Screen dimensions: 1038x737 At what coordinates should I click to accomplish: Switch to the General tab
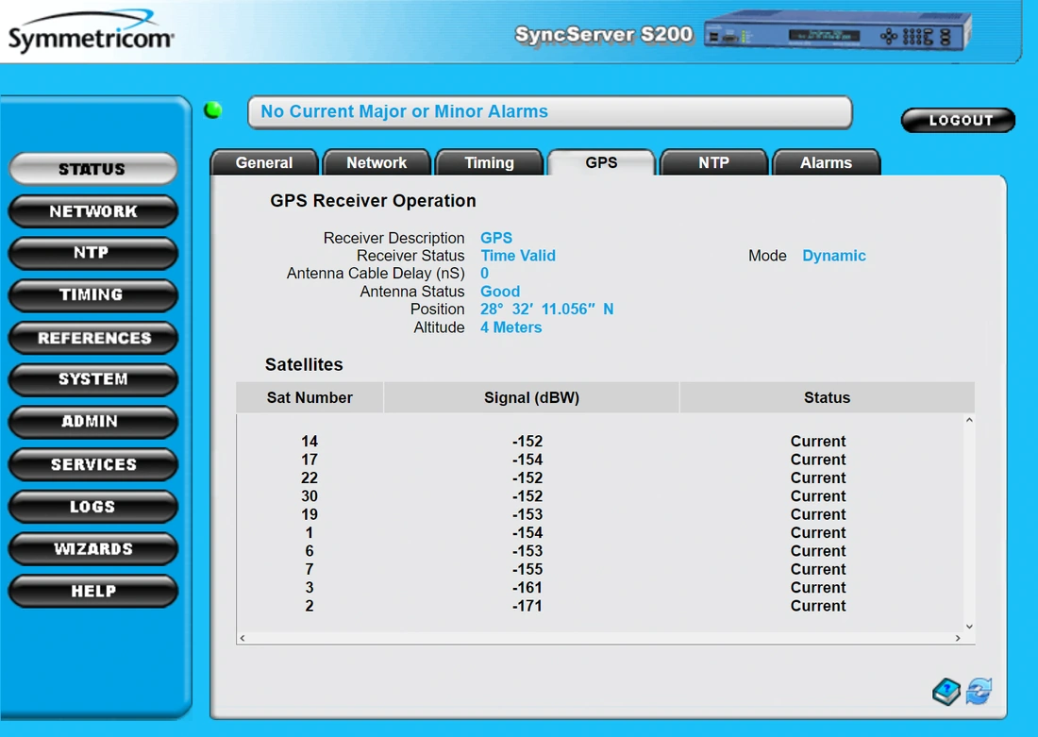[x=264, y=162]
